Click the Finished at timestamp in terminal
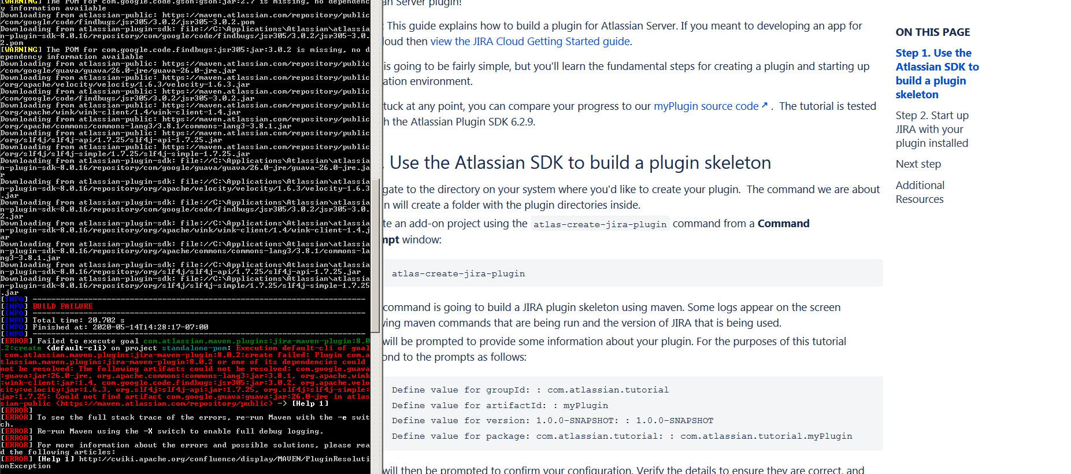 [120, 327]
